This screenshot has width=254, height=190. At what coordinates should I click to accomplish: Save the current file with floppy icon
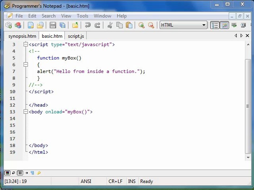(53, 25)
